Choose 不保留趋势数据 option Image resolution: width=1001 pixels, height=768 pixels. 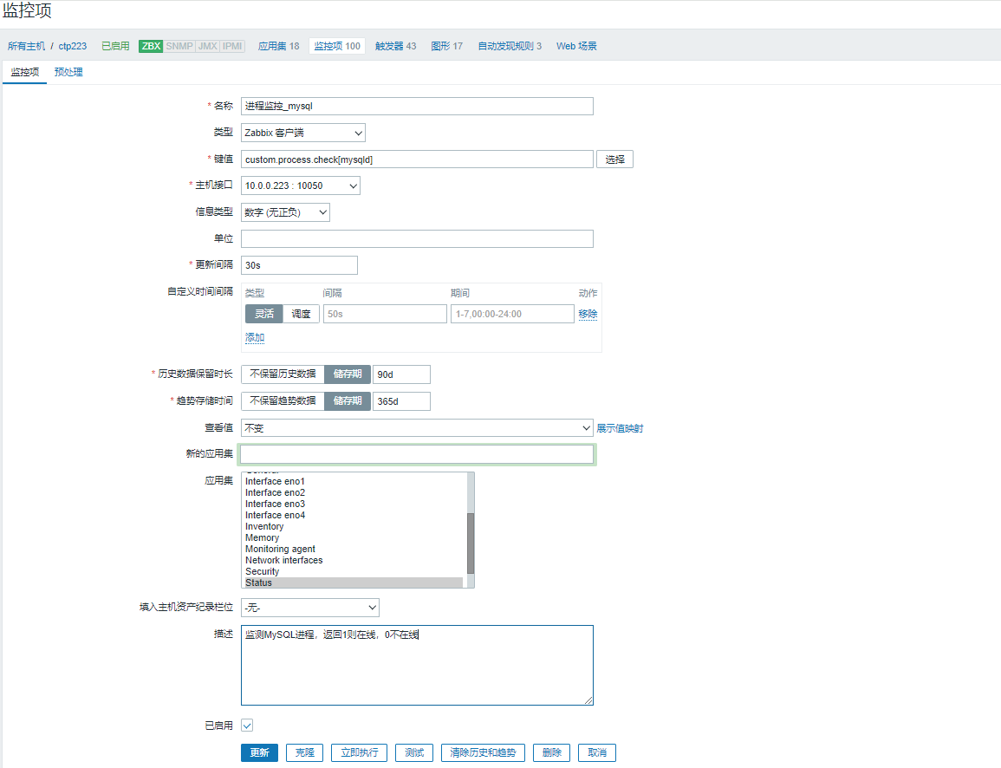pyautogui.click(x=283, y=401)
